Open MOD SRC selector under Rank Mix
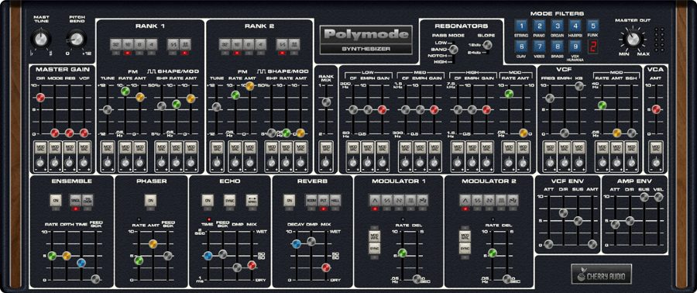This screenshot has width=697, height=293. (x=326, y=147)
